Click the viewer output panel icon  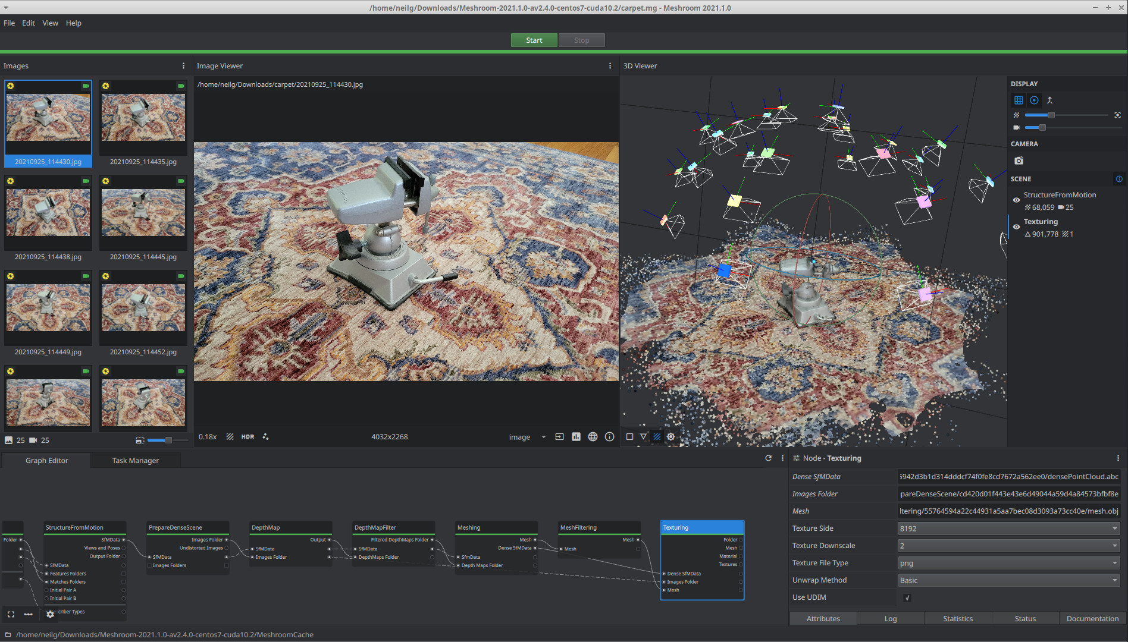coord(559,437)
